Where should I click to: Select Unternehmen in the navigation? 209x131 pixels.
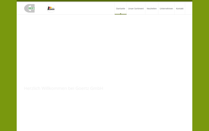(x=167, y=8)
